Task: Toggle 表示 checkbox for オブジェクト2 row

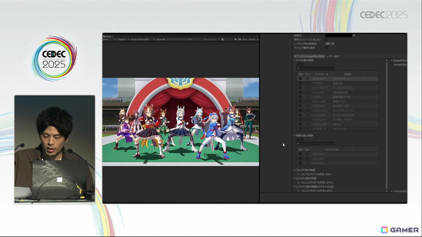Action: coord(307,163)
